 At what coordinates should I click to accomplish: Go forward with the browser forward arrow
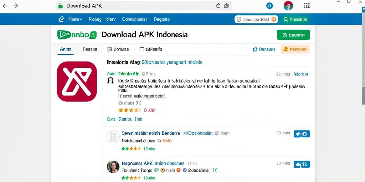pos(16,6)
